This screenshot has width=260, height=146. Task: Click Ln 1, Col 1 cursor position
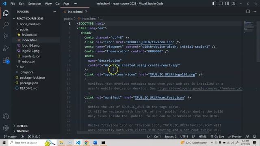154,137
